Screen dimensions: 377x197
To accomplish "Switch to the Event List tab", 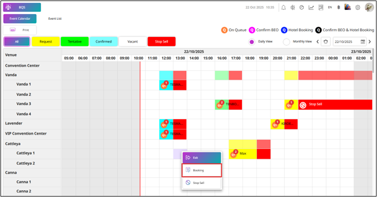I will pos(55,19).
